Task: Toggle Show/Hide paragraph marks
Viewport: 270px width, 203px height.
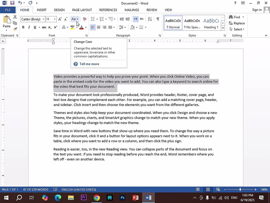Action: tap(158, 19)
